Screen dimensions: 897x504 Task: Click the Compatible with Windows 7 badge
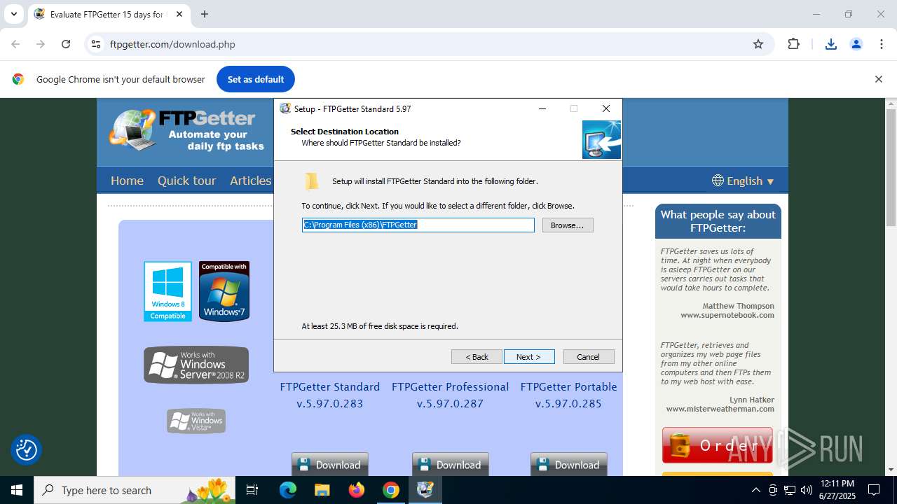(x=224, y=291)
